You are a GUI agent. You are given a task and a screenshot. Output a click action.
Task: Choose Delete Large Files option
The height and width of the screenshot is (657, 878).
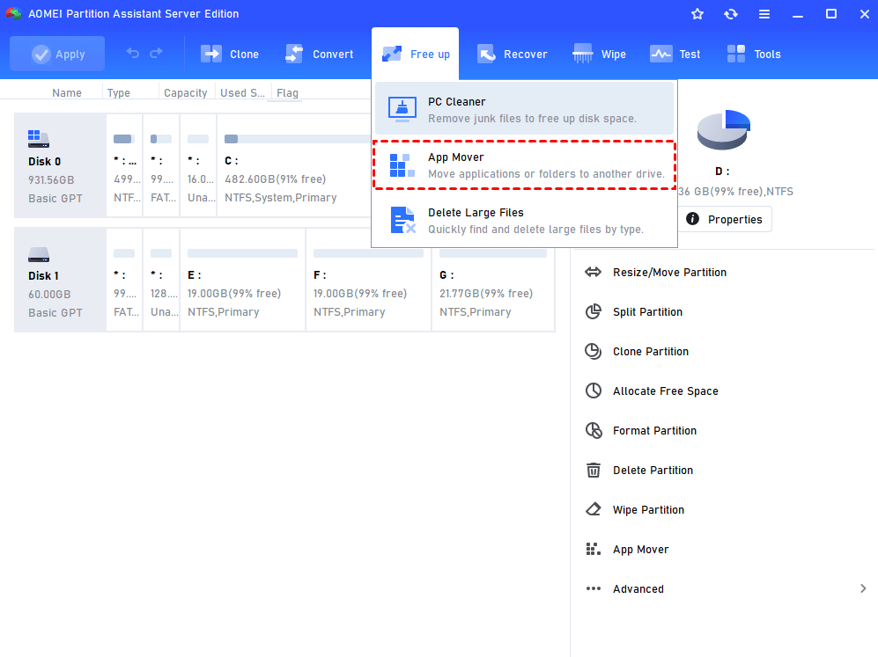point(524,220)
